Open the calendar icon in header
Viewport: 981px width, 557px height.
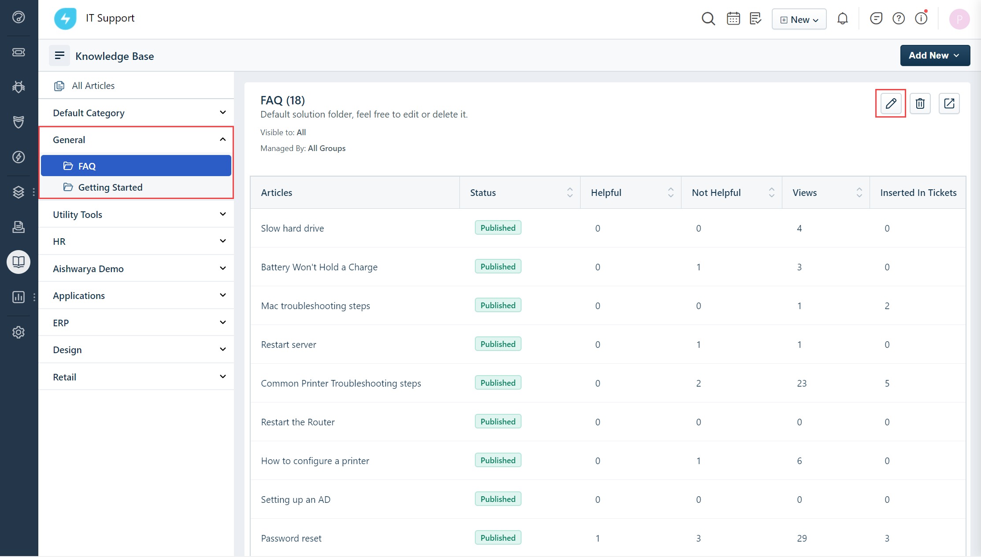[733, 19]
